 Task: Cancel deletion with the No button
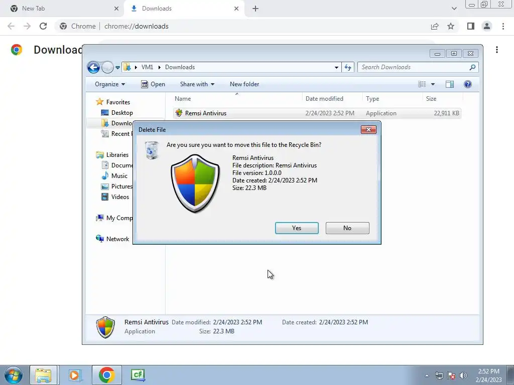pos(347,228)
